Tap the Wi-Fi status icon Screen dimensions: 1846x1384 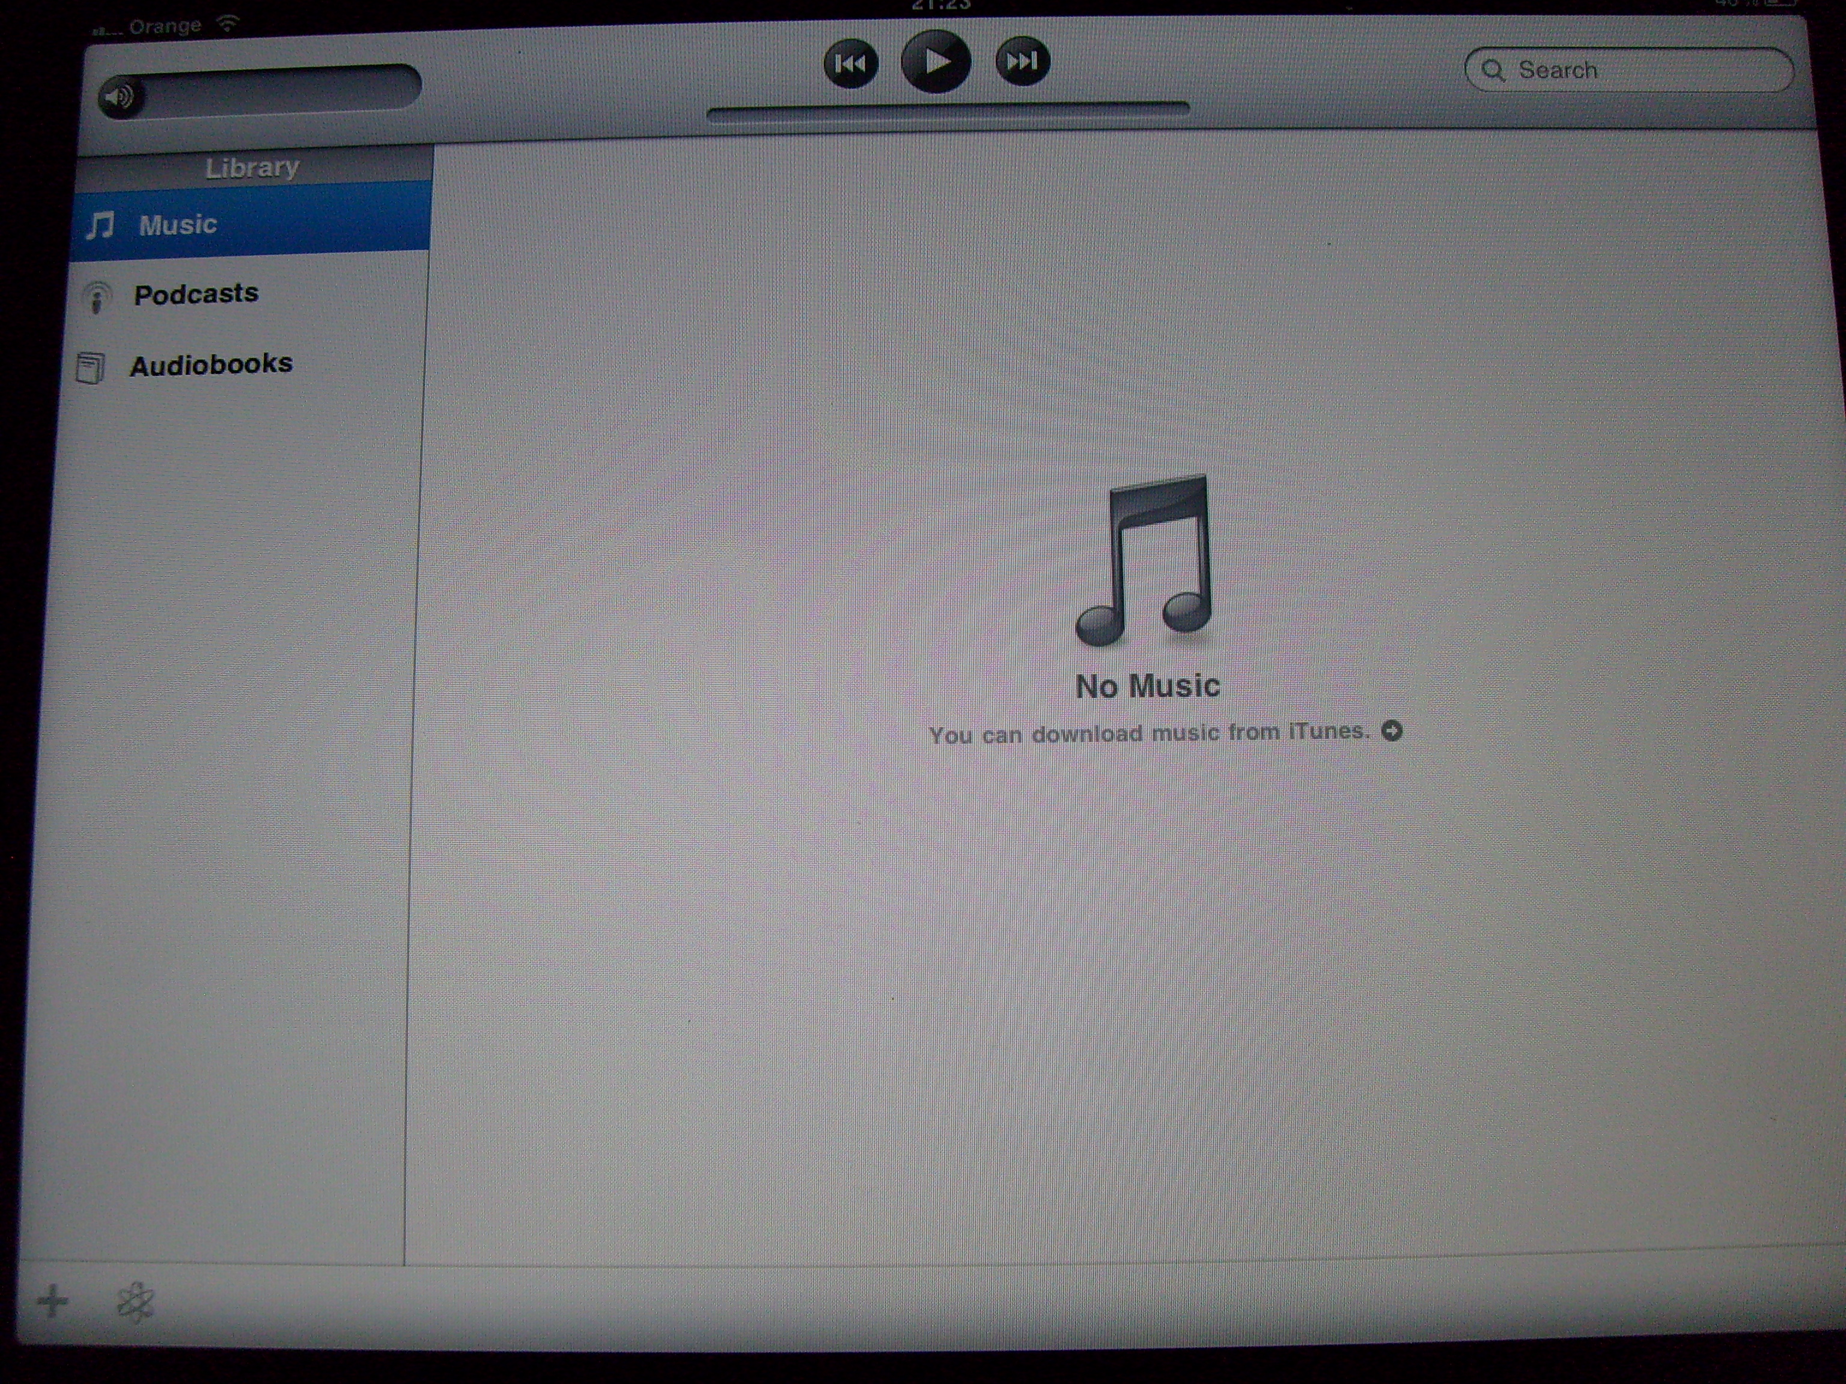point(227,23)
